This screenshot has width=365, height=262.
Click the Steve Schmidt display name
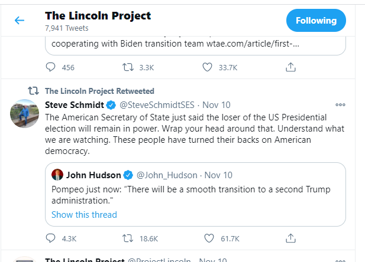[x=76, y=105]
